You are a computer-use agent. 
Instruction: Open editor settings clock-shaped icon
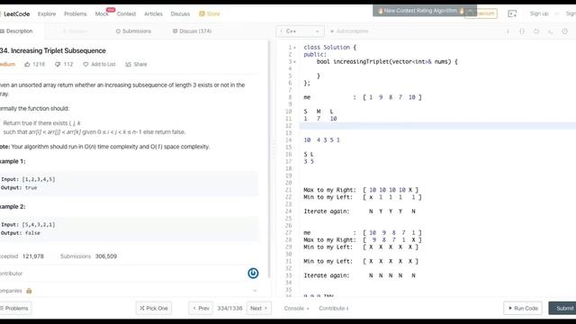[x=565, y=31]
